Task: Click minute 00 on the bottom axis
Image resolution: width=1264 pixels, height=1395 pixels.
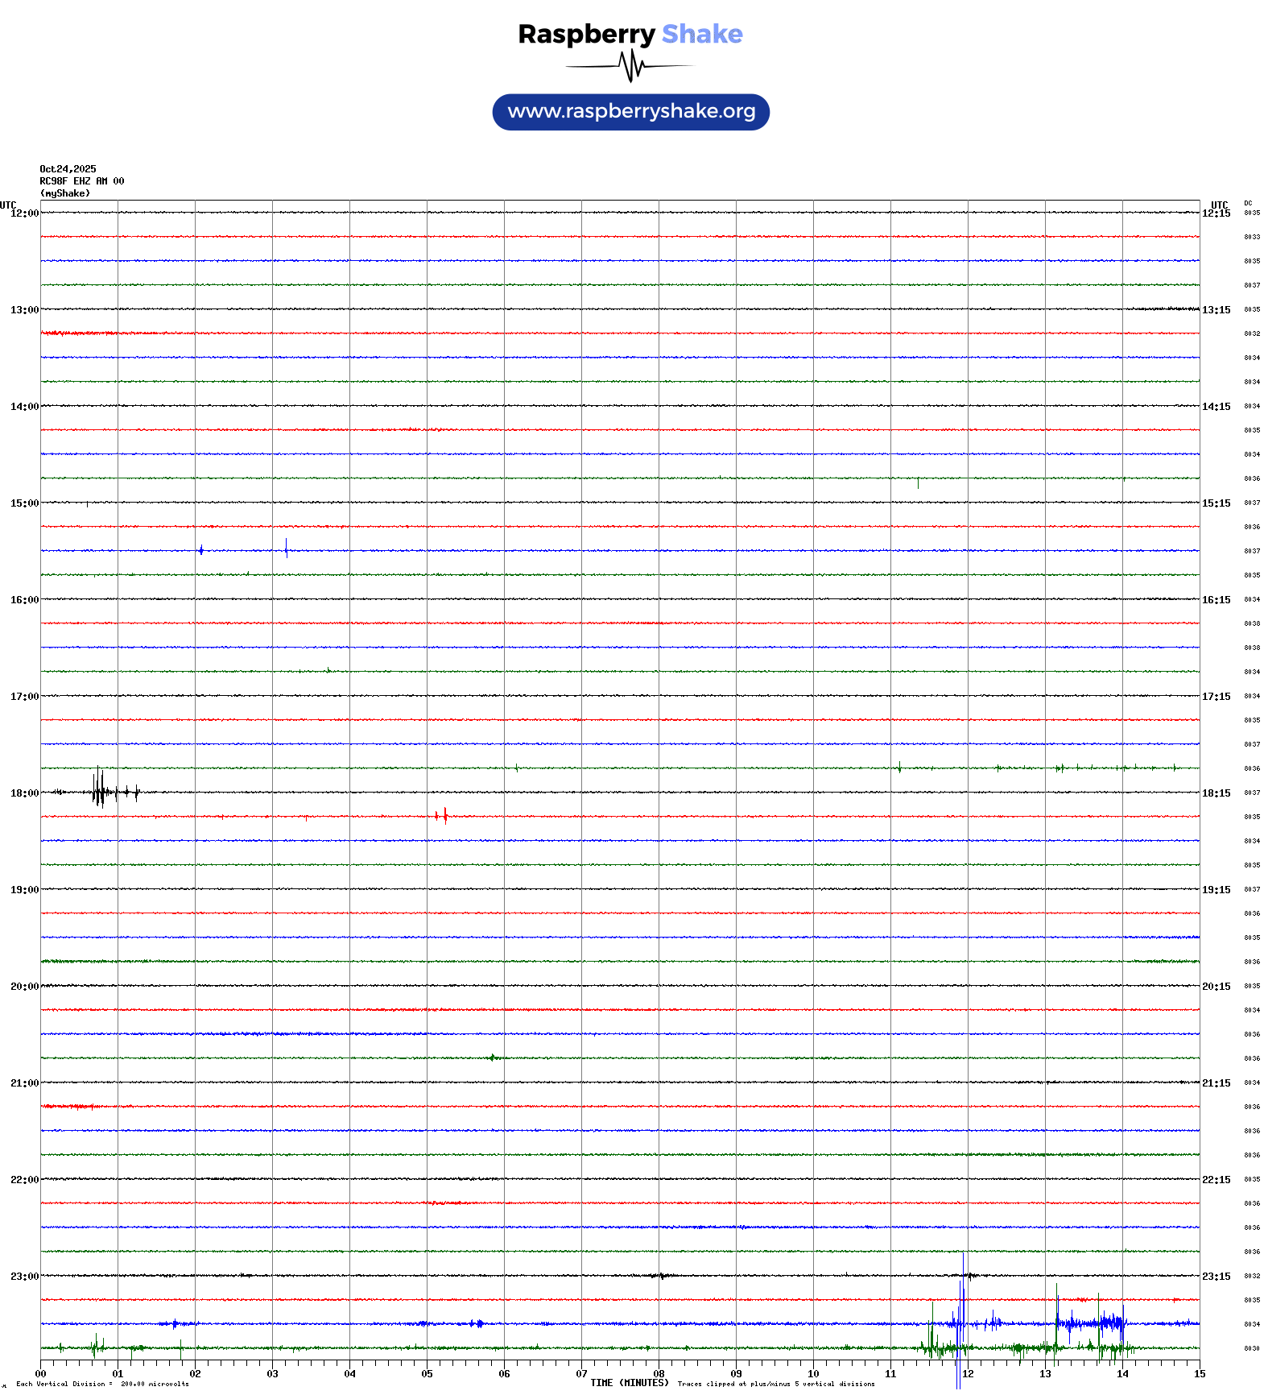Action: 40,1374
